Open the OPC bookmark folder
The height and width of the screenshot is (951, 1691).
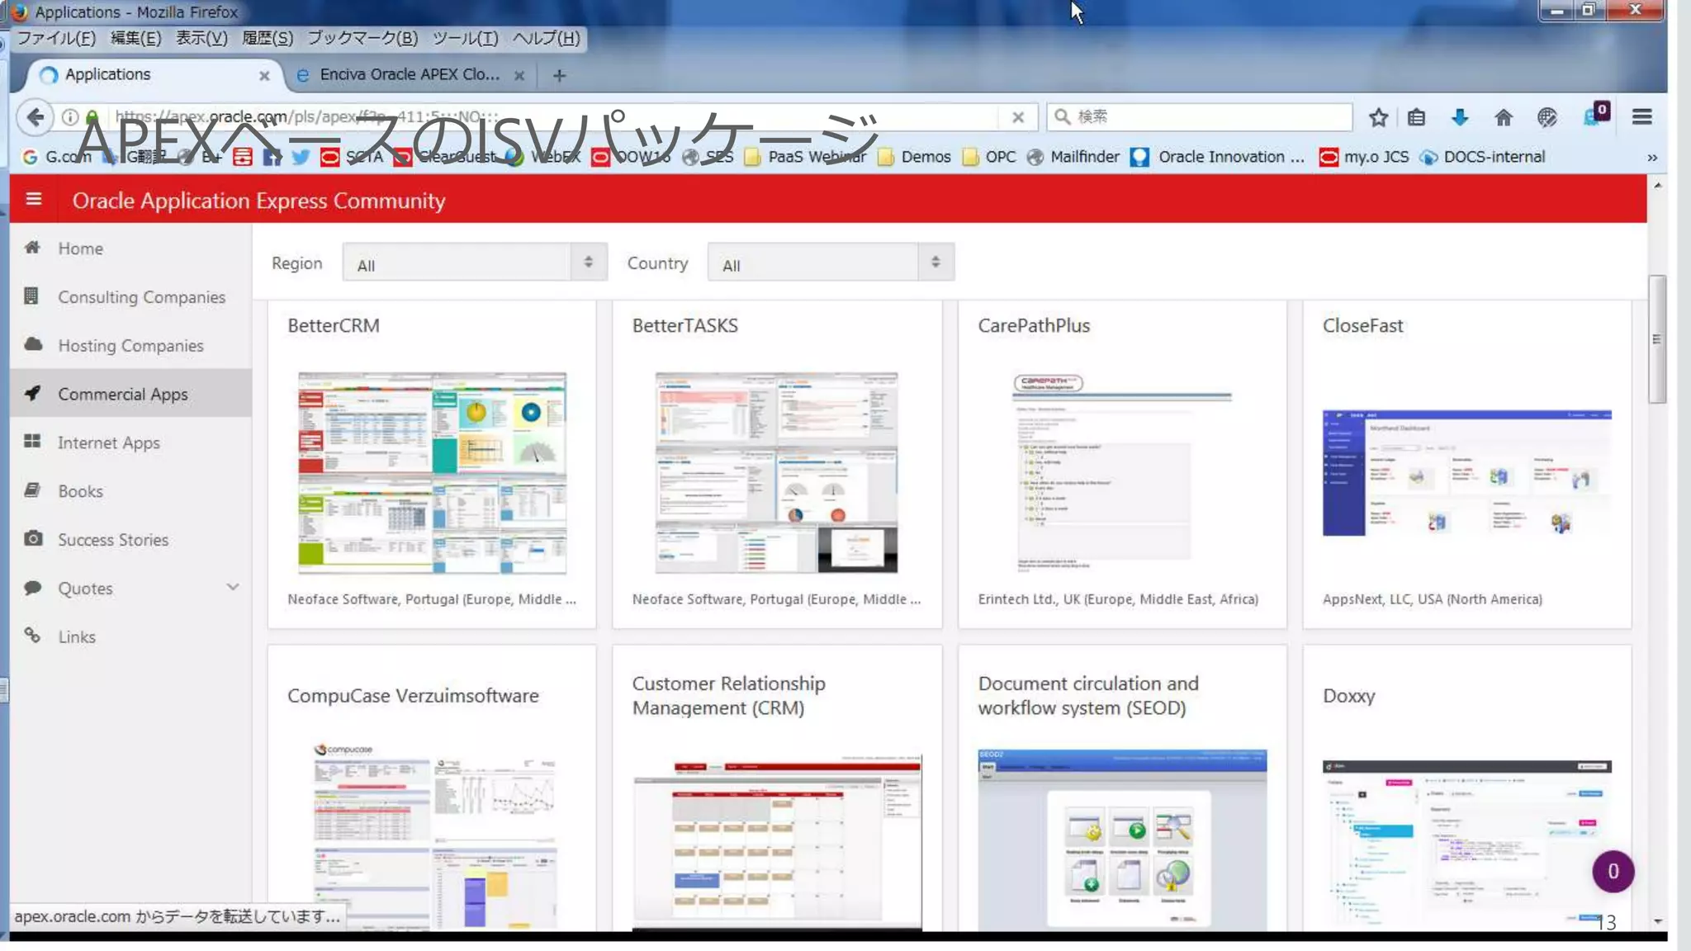989,157
